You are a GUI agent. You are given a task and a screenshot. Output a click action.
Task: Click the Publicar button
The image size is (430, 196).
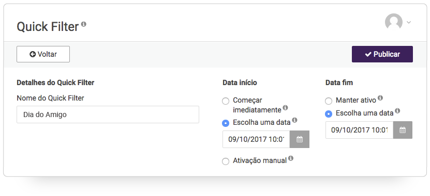point(382,54)
